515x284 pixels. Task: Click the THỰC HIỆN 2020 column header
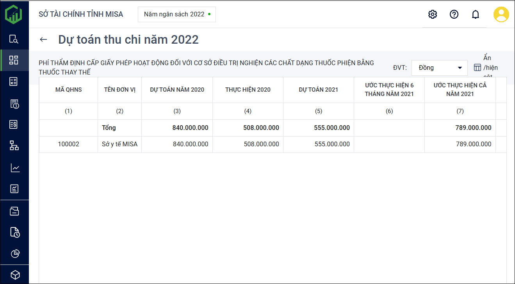click(x=248, y=90)
